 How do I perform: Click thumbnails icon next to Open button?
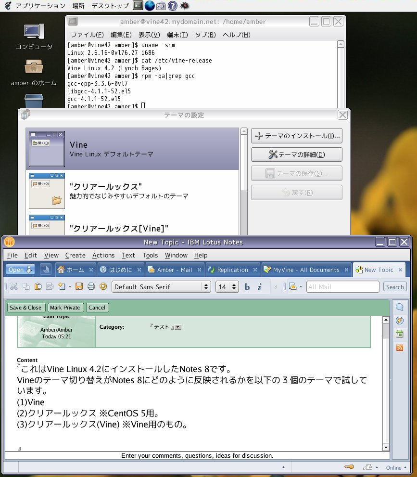[46, 269]
